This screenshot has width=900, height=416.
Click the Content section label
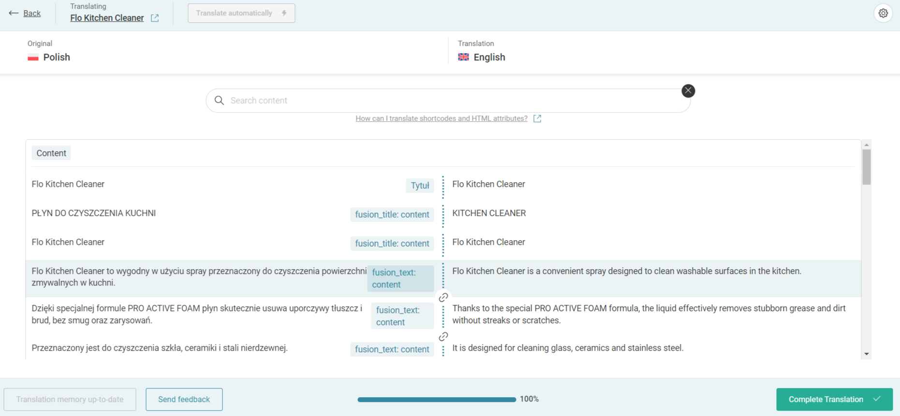coord(51,153)
